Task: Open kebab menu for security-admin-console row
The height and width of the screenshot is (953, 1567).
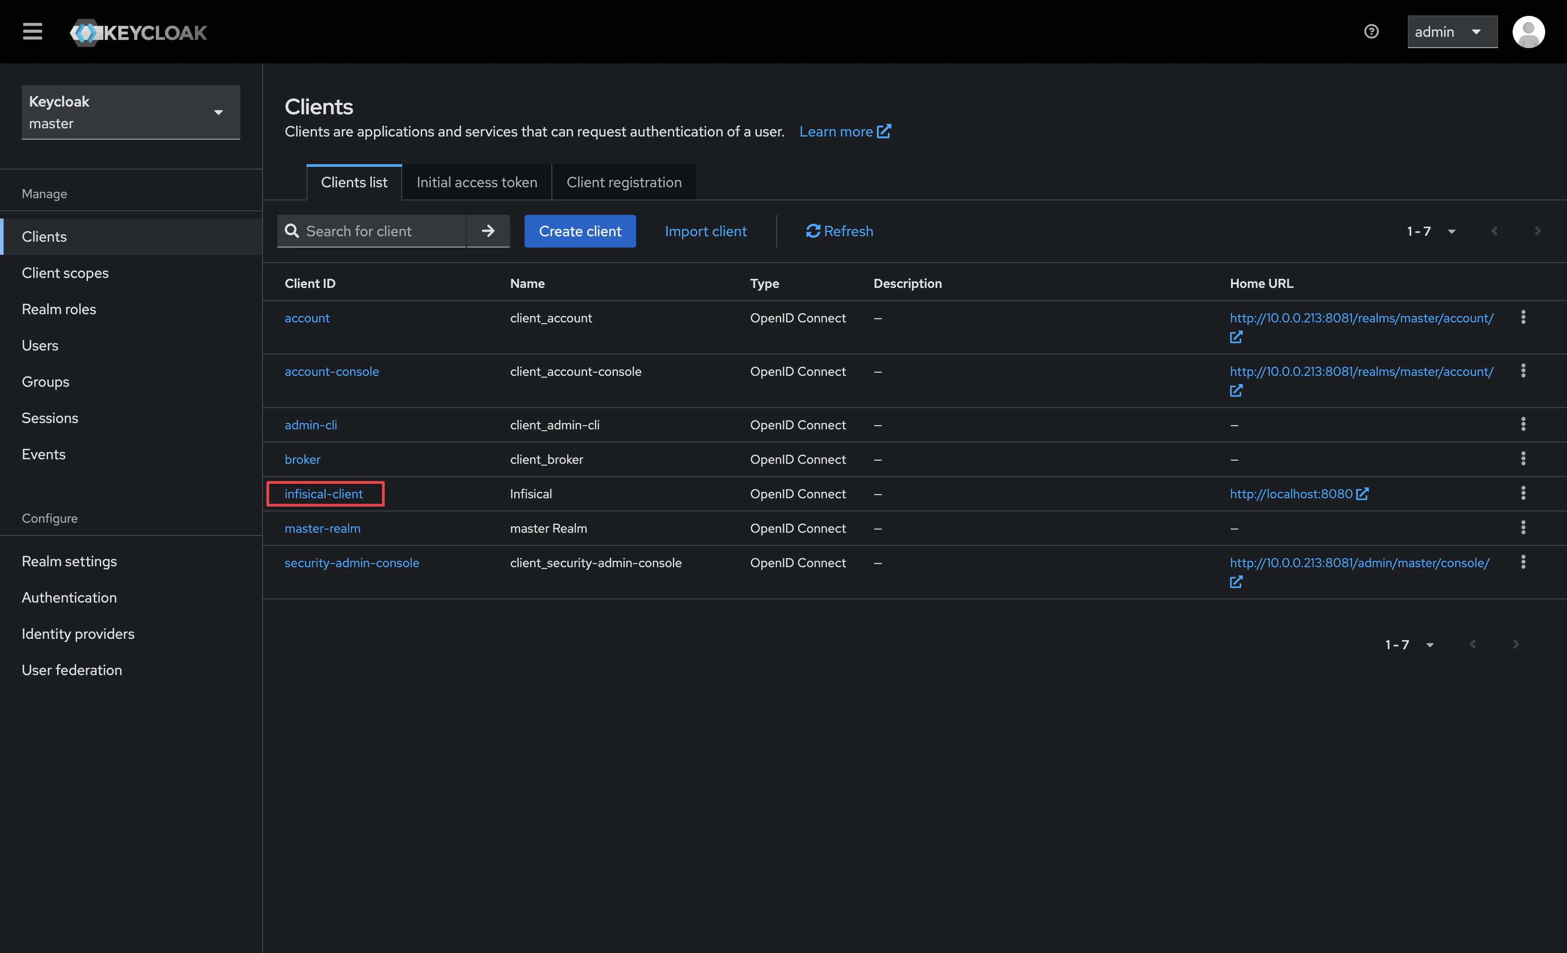Action: coord(1523,562)
